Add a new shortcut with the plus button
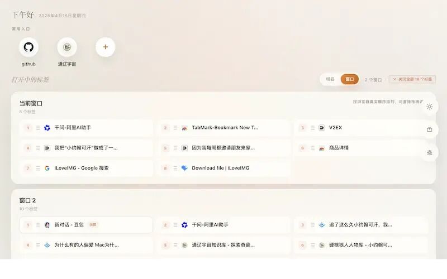 [105, 47]
